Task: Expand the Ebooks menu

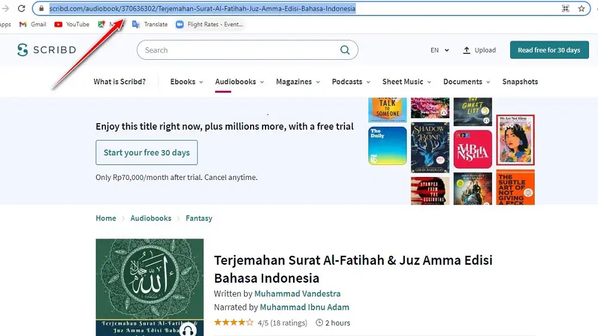Action: tap(187, 82)
